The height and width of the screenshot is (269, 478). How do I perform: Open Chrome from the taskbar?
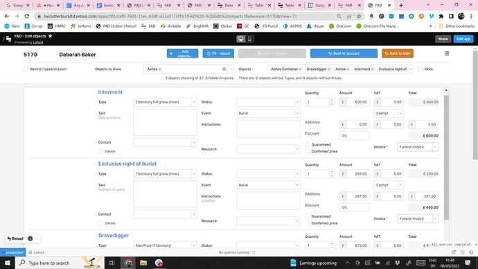tap(128, 263)
